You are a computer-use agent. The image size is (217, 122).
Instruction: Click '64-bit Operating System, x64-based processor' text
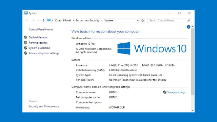click(135, 75)
